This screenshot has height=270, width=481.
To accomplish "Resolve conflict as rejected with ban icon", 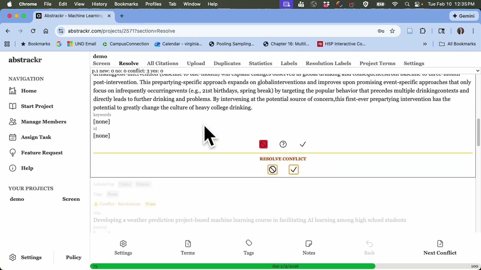I will (272, 169).
